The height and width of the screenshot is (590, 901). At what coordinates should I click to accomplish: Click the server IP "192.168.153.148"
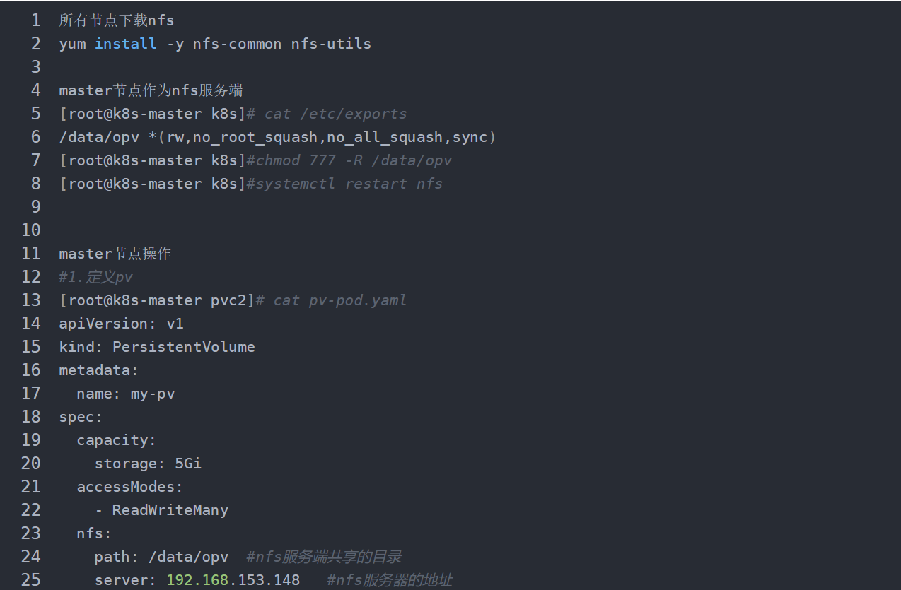[x=233, y=580]
